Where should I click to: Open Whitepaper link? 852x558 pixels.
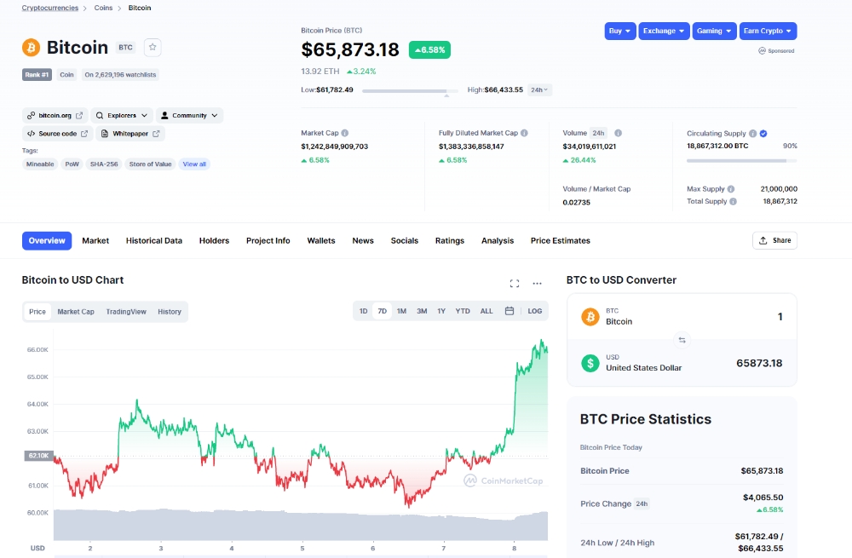coord(130,134)
